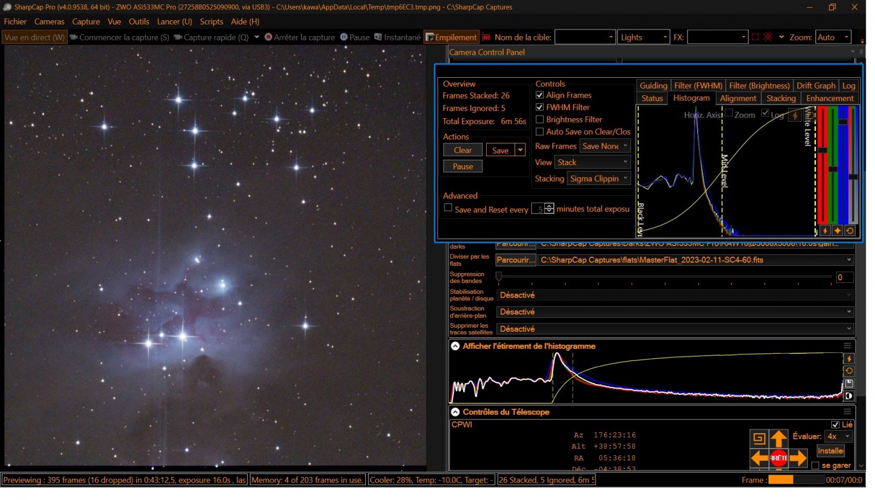Image resolution: width=875 pixels, height=500 pixels.
Task: Click the auto-stretch lightning icon in histogram tab
Action: click(795, 115)
